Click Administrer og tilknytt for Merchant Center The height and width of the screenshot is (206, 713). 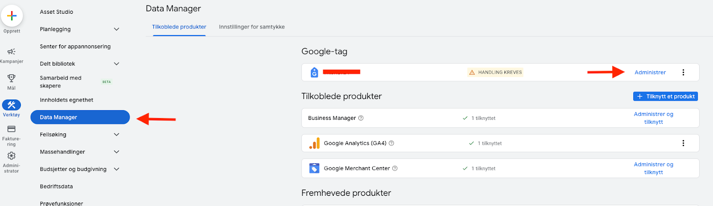tap(653, 168)
